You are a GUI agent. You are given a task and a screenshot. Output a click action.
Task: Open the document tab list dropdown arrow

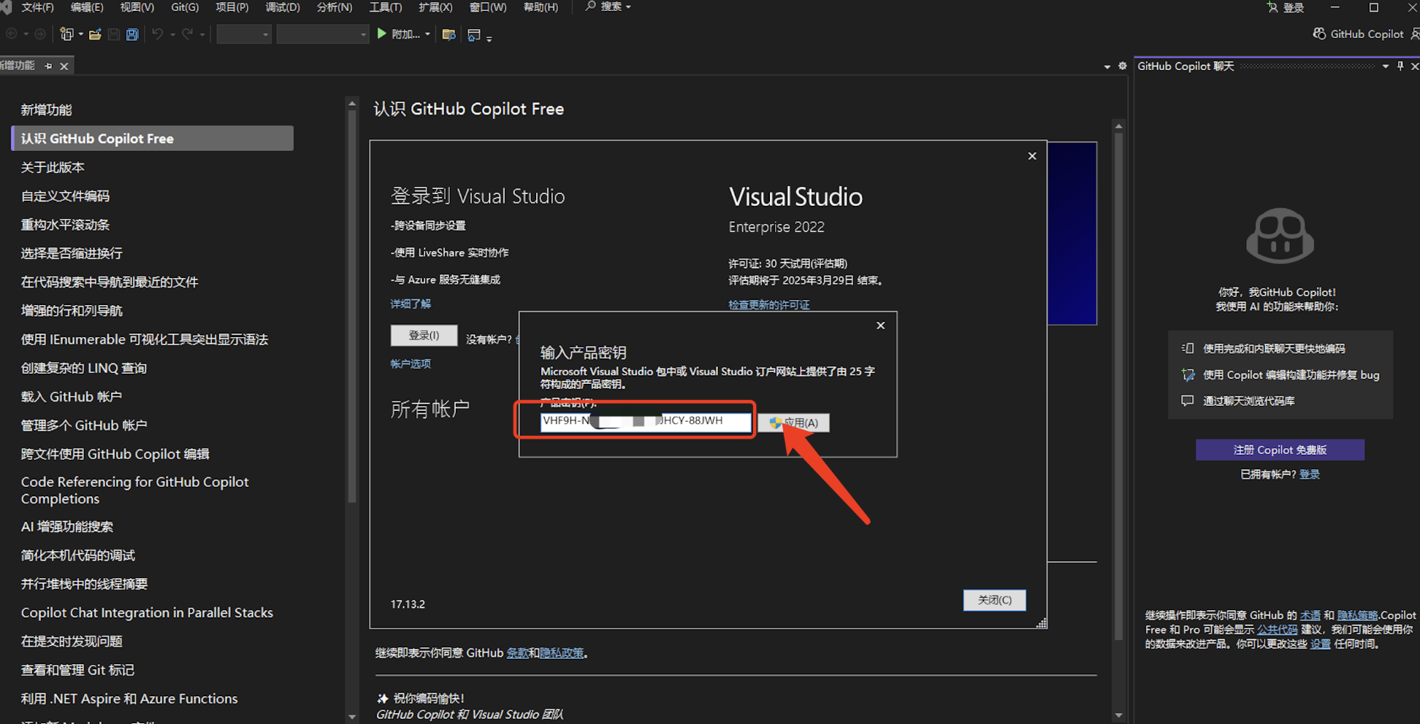point(1107,66)
